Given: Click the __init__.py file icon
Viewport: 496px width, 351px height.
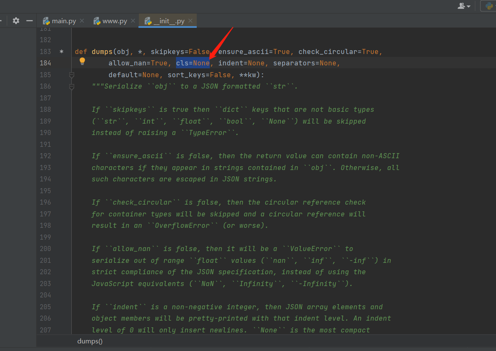Looking at the screenshot, I should (148, 21).
